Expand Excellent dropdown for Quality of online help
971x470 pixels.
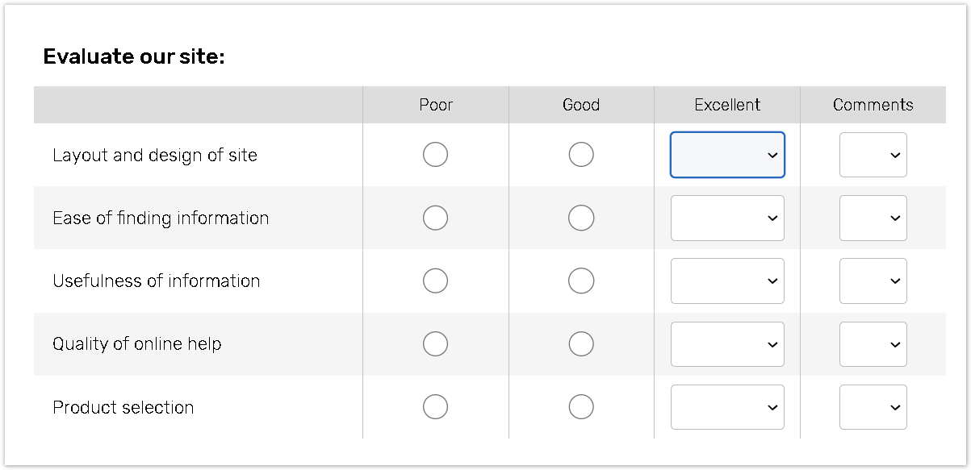727,344
